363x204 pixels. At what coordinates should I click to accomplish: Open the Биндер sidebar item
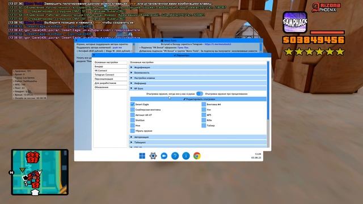110,66
